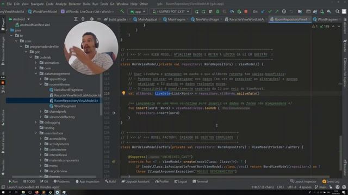Switch to the build.gradle editor tab

(115, 19)
